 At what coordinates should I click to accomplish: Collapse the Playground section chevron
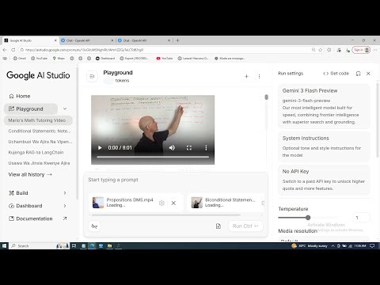coord(65,108)
